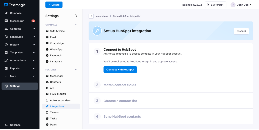
Task: Click the search magnifier in the Settings panel
Action: [76, 16]
